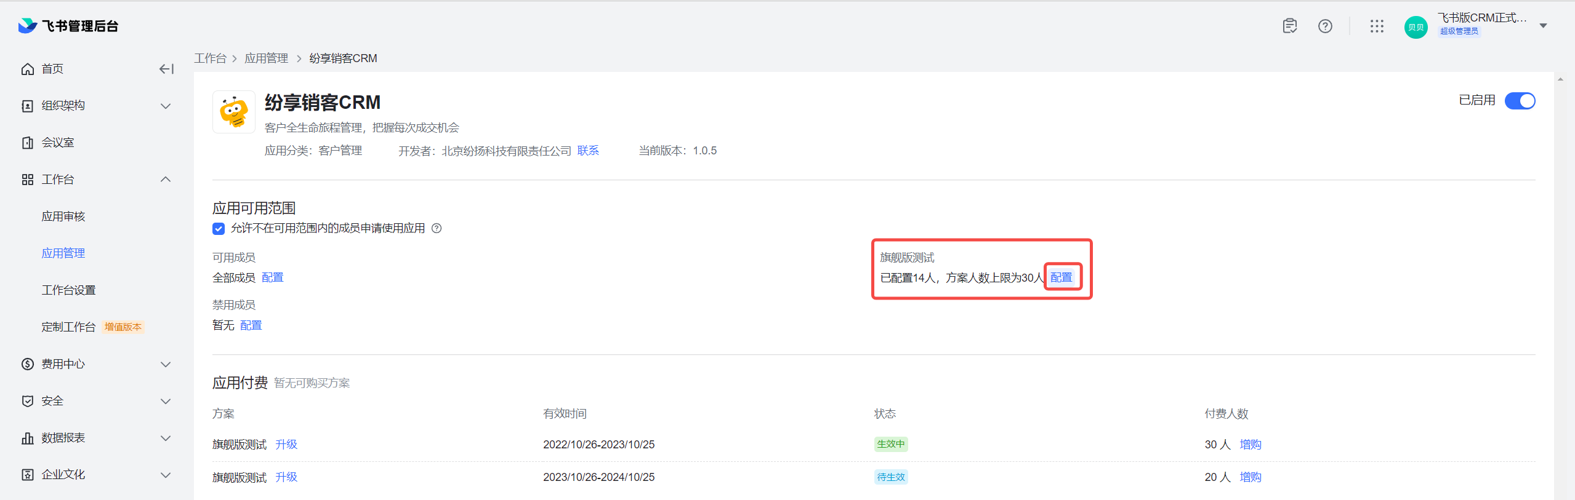Click 增购 next to 20 人
Screen dimensions: 1575x500
tap(1251, 477)
